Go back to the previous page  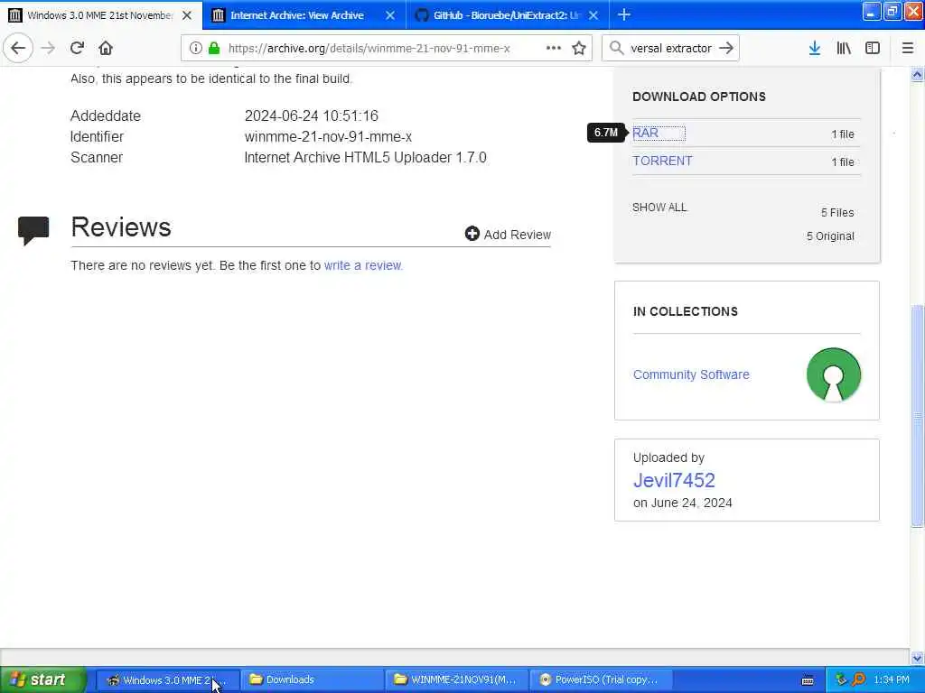click(x=18, y=48)
